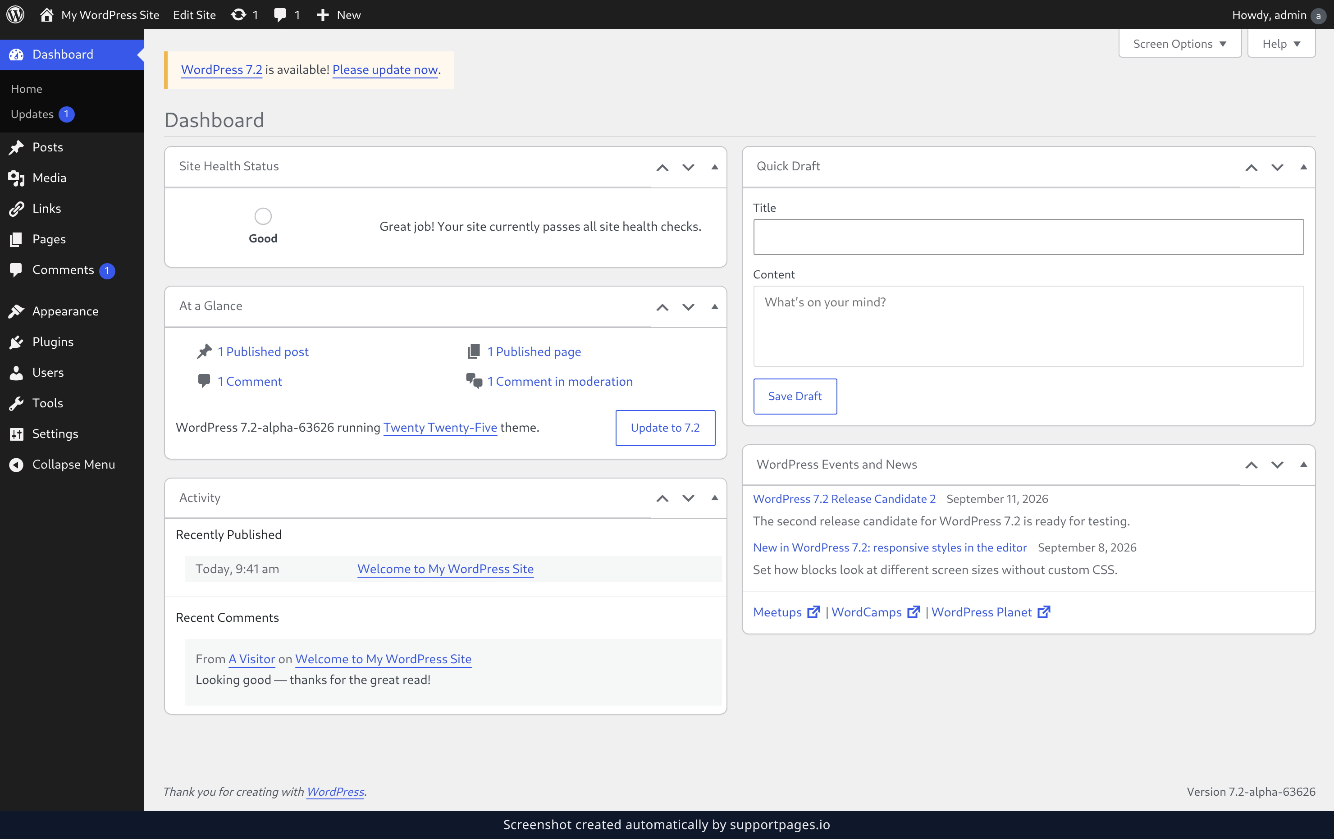
Task: Open 1 Comment in moderation link
Action: click(x=560, y=382)
